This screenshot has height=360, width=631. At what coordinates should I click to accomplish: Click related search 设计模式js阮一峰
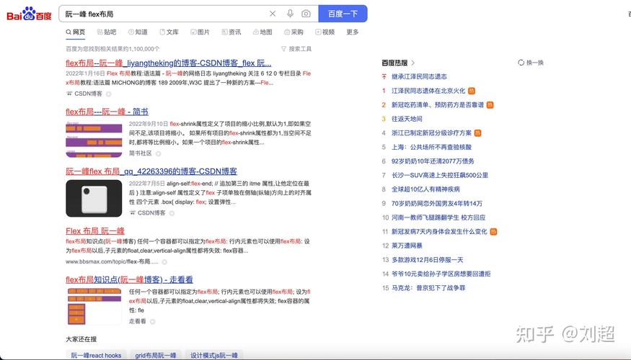point(214,355)
